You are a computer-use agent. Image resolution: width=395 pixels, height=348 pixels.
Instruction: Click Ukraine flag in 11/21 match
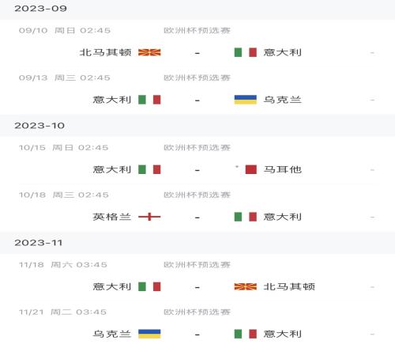(x=149, y=334)
